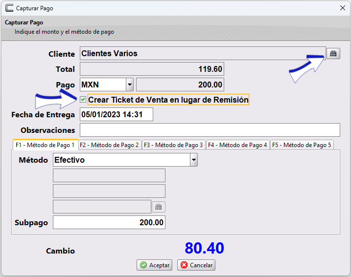Expand the MXN currency dropdown

[130, 85]
